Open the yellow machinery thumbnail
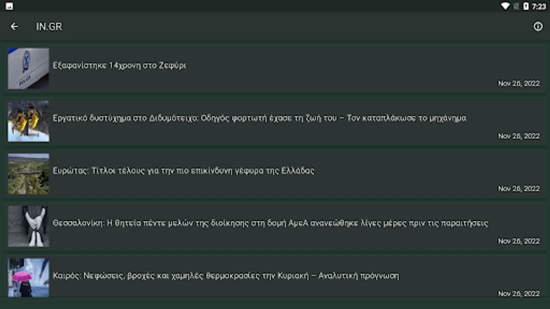 tap(28, 121)
